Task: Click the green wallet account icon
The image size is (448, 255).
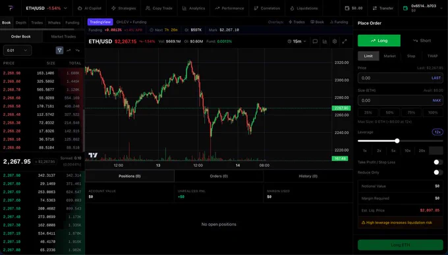Action: (405, 9)
